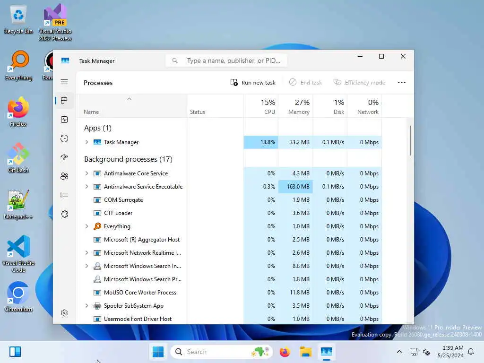Screen dimensions: 484x363
Task: Open the notification bell in system tray
Action: coord(471,352)
